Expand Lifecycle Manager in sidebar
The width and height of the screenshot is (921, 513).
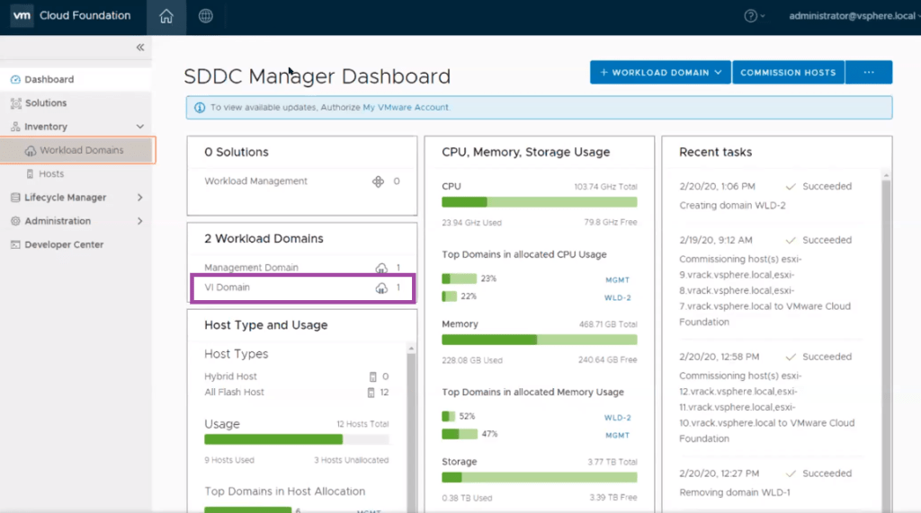[x=139, y=198]
